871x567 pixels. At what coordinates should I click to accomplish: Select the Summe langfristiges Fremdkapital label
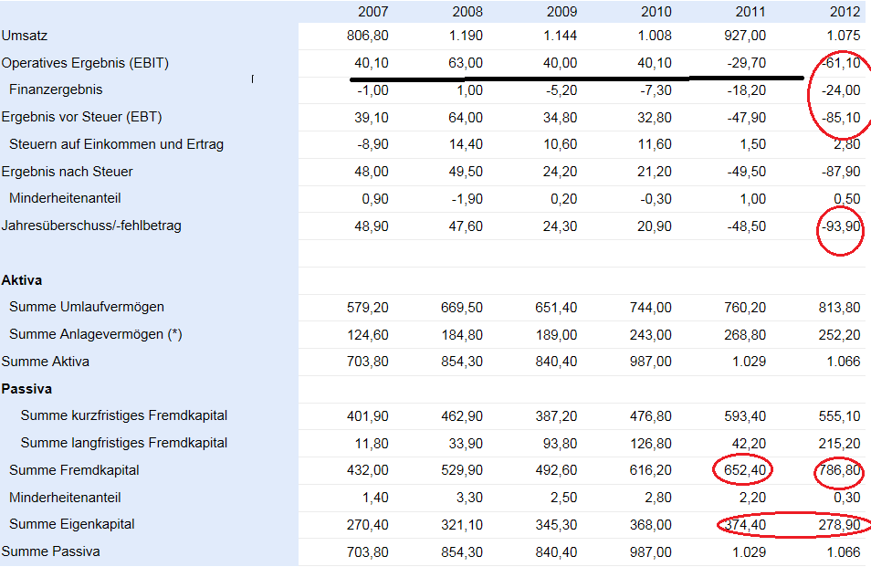(124, 443)
